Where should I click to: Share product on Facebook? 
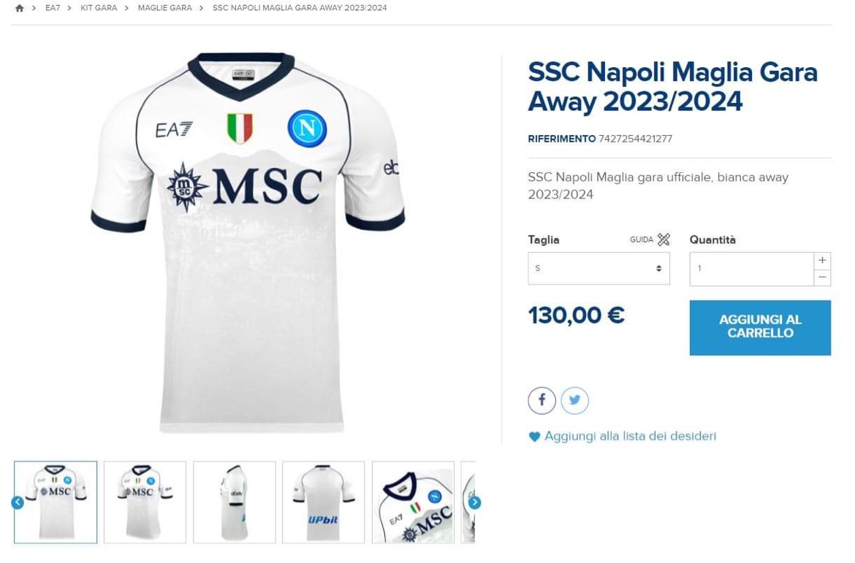[541, 400]
